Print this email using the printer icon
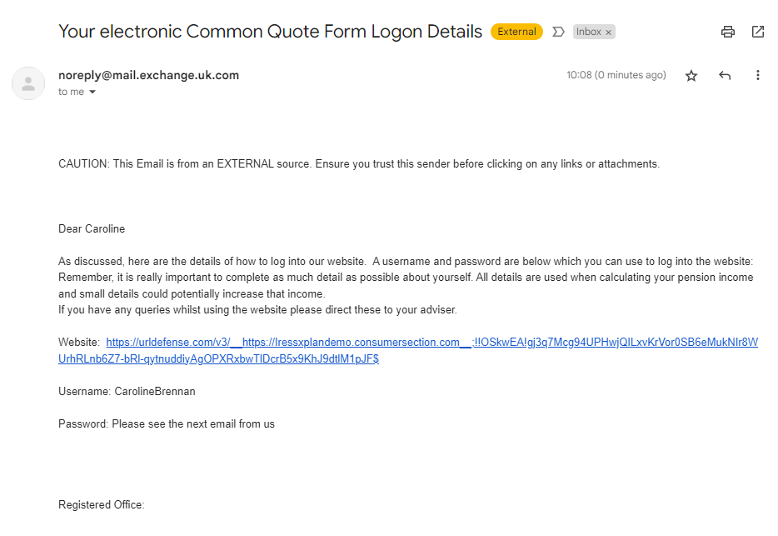This screenshot has height=536, width=778. 728,32
